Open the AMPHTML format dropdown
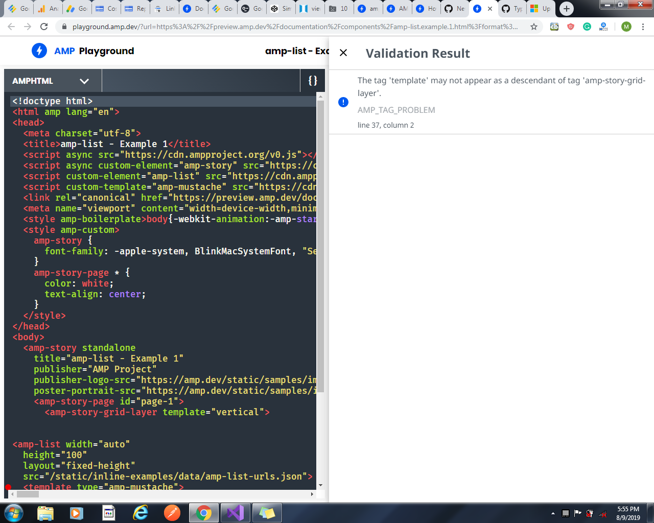The height and width of the screenshot is (523, 654). (x=51, y=81)
